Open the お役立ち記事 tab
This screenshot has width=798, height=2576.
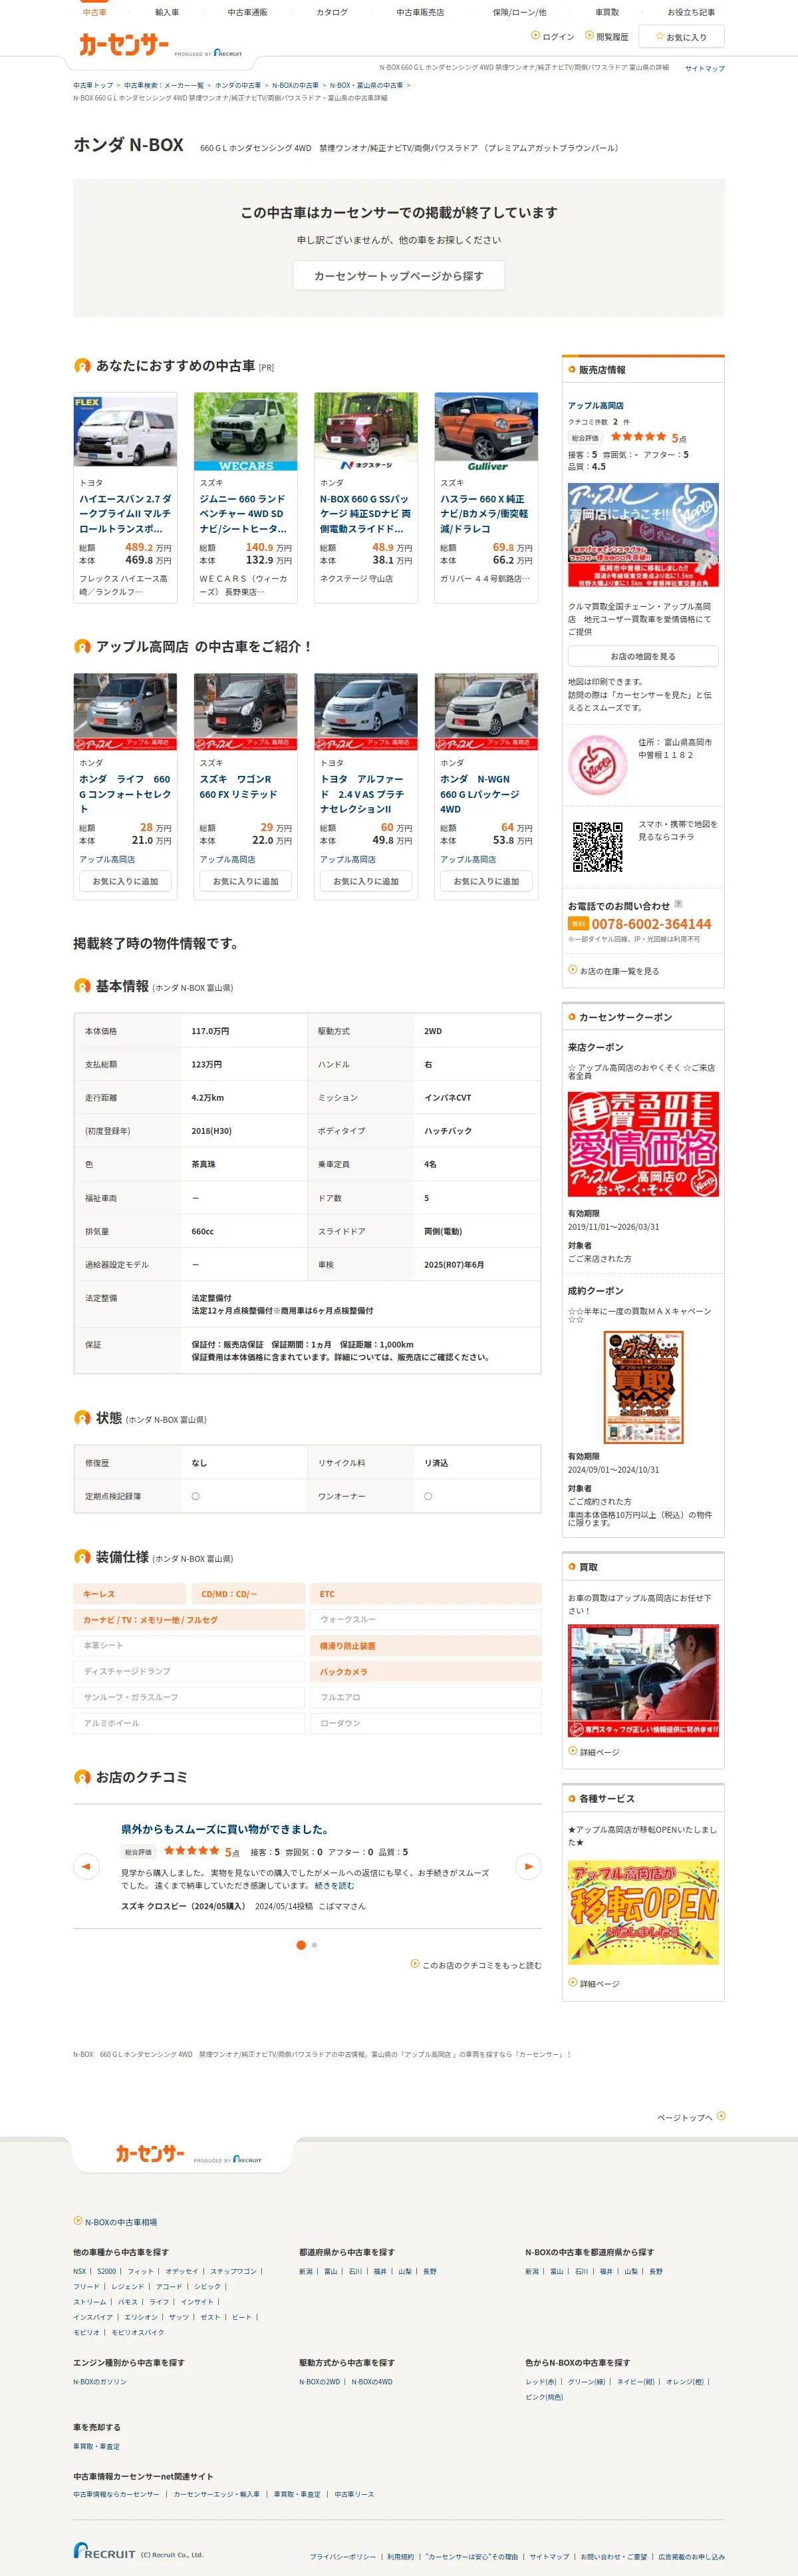click(691, 12)
